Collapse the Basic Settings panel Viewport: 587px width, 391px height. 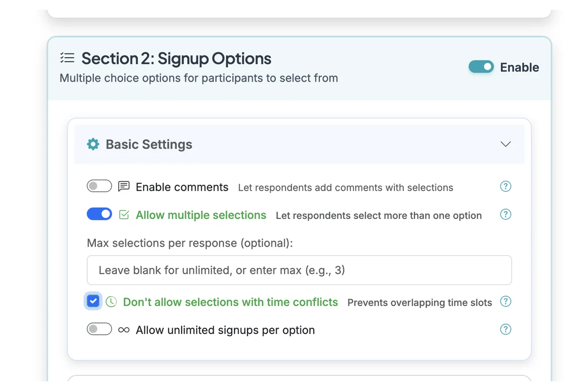point(505,144)
